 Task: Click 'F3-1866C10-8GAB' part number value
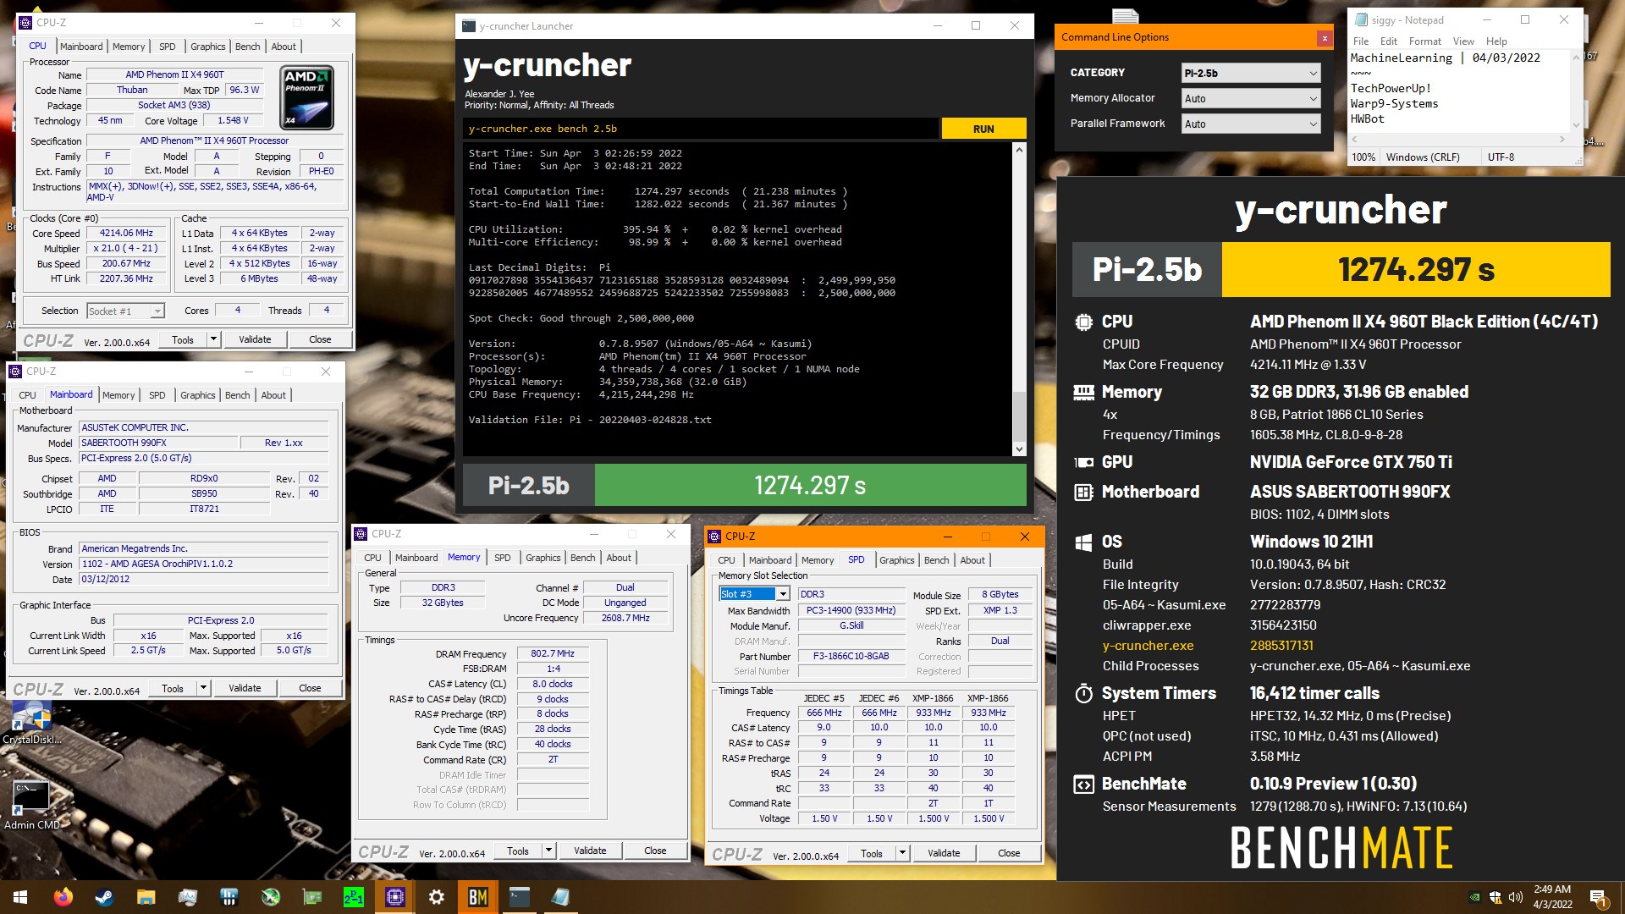[x=851, y=656]
